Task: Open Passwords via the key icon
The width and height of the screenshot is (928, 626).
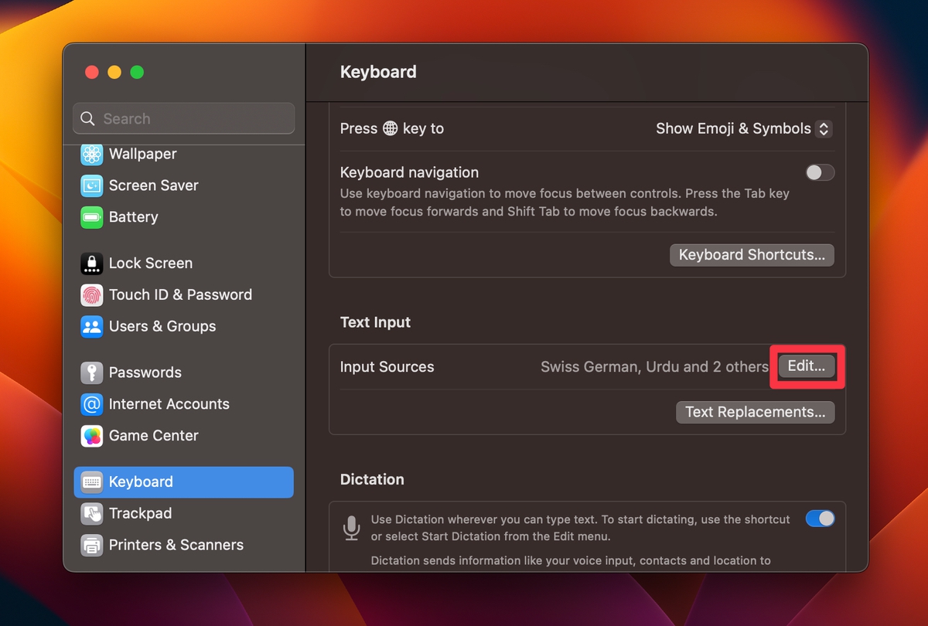Action: [91, 372]
